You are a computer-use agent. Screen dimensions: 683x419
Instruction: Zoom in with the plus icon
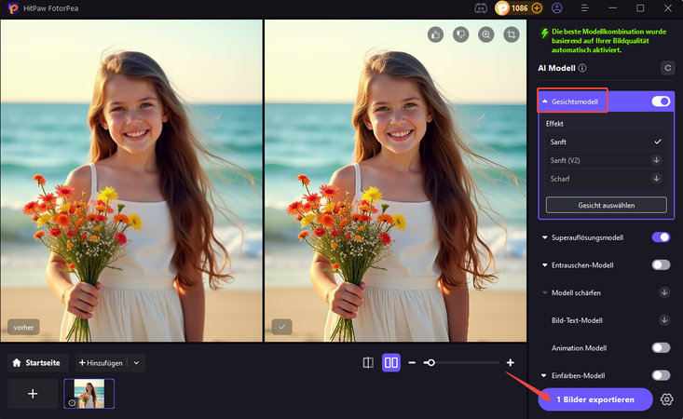[x=510, y=362]
